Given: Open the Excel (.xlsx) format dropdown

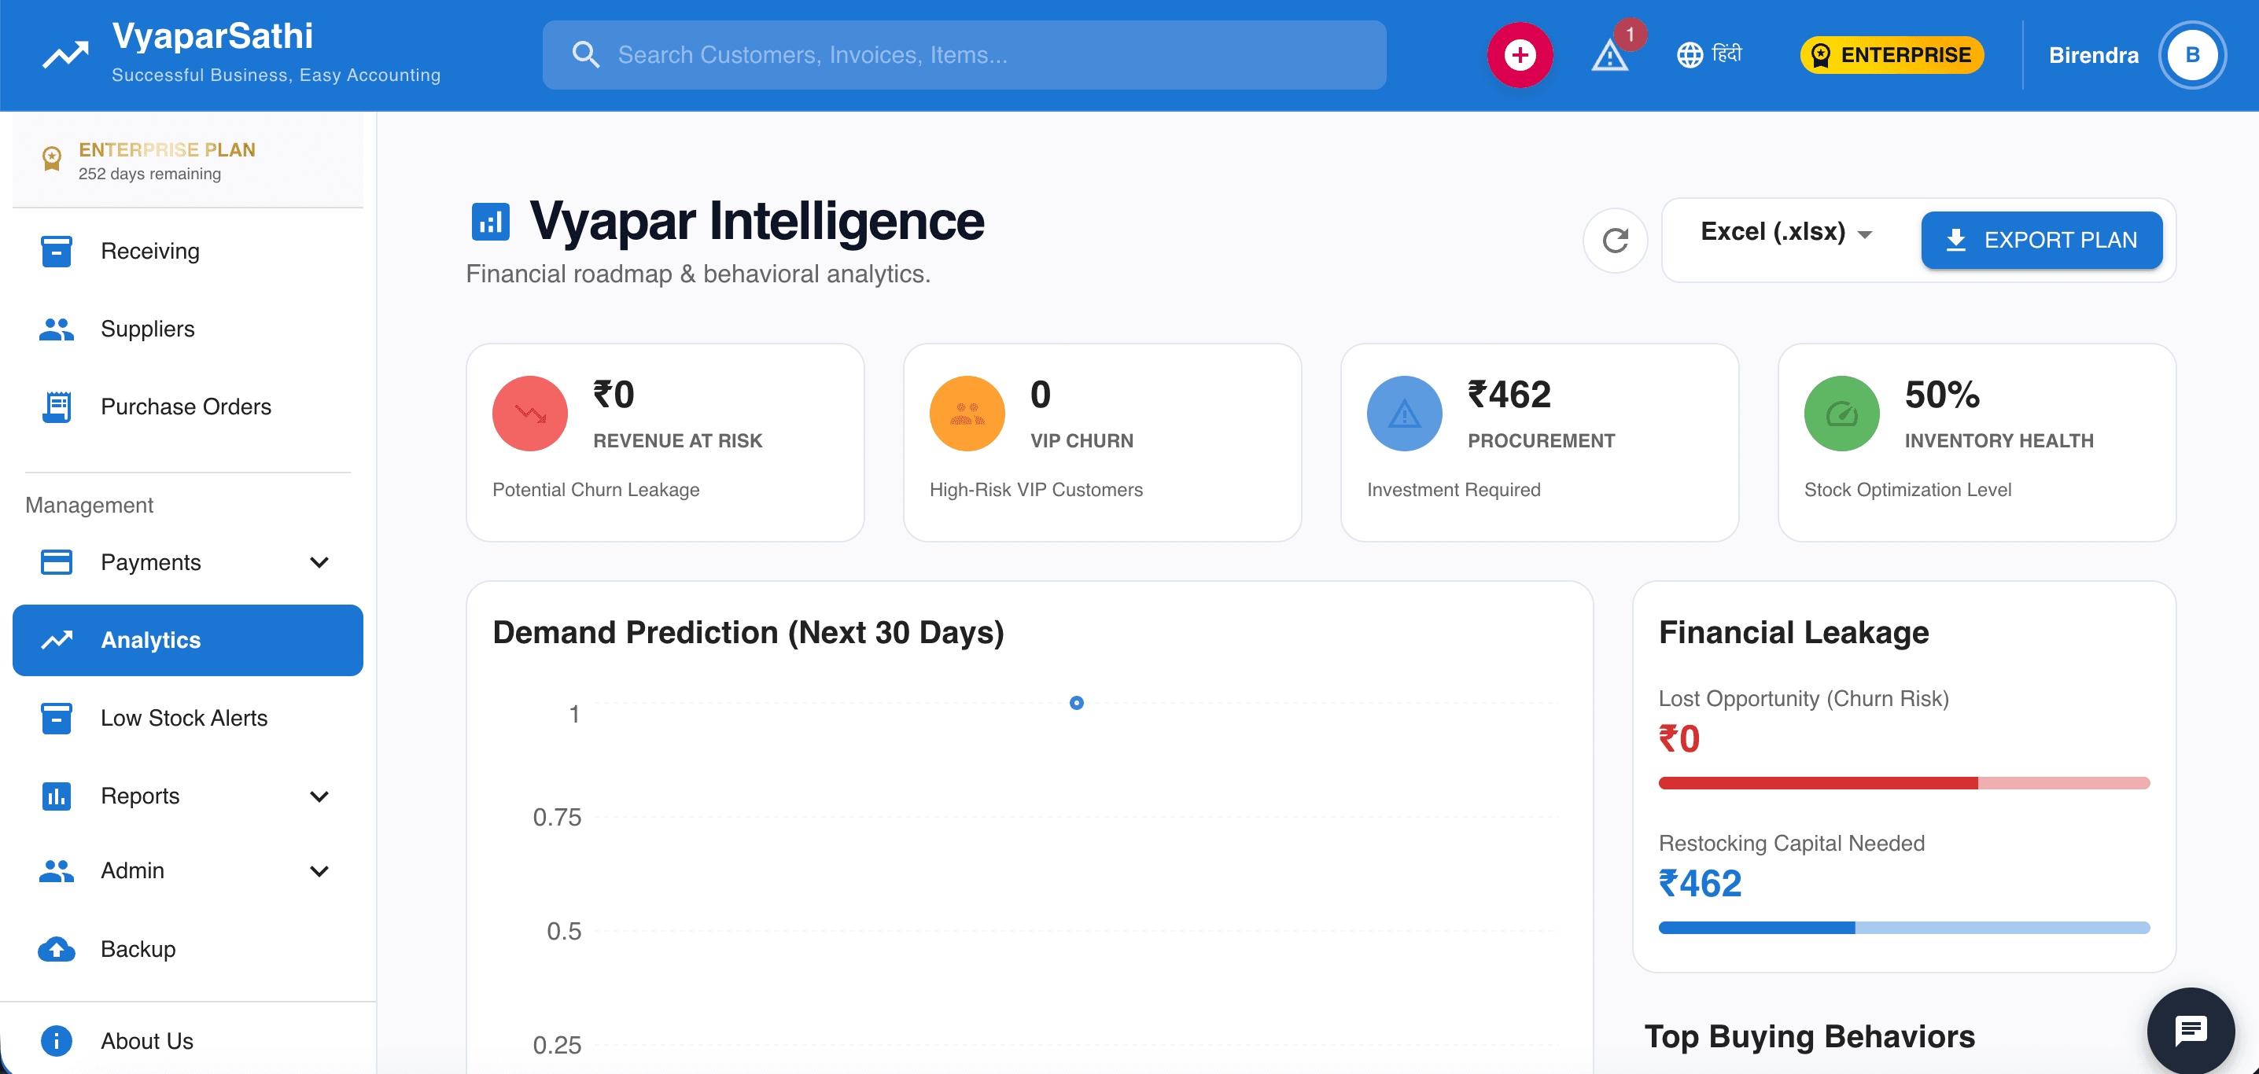Looking at the screenshot, I should (x=1786, y=233).
